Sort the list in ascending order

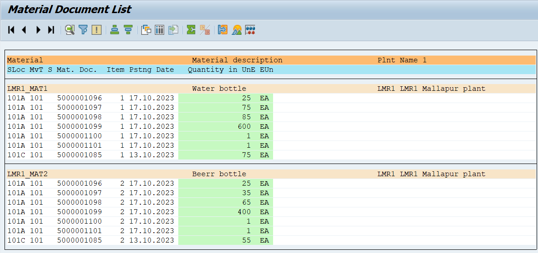coord(115,30)
